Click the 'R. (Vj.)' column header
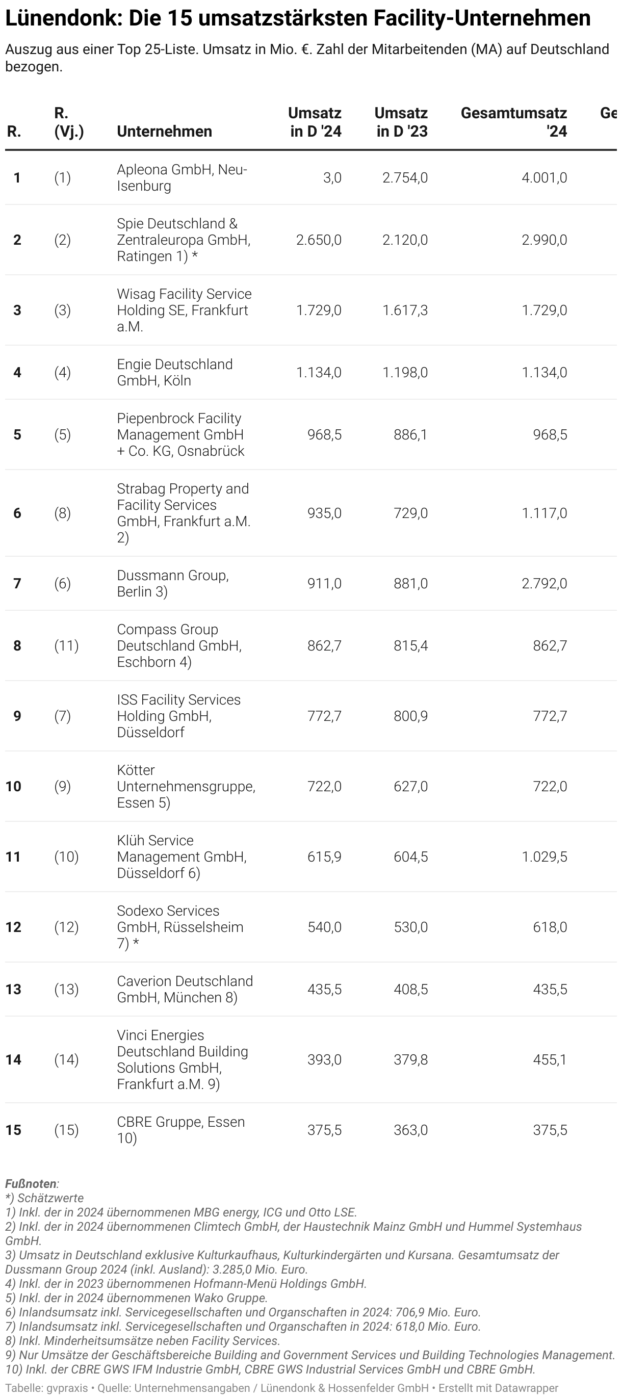The image size is (622, 1400). click(x=68, y=122)
